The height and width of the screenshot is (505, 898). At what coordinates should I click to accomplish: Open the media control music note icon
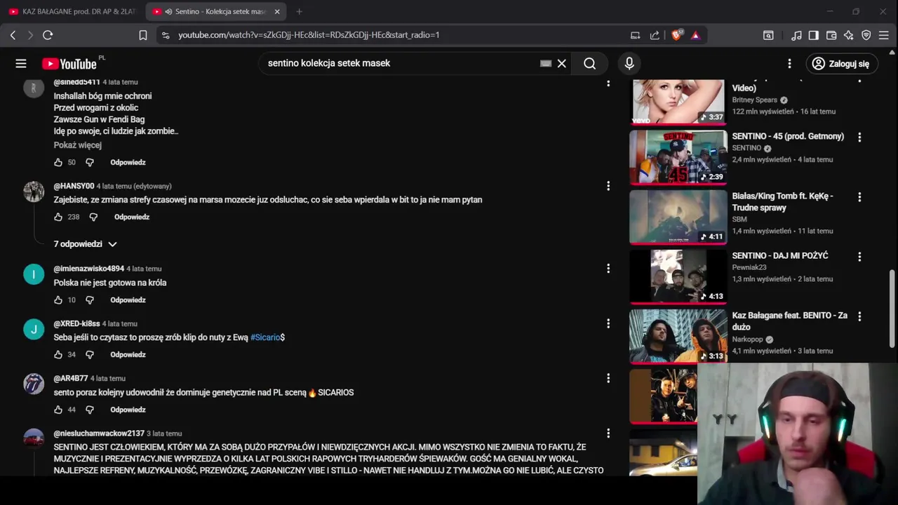click(796, 35)
